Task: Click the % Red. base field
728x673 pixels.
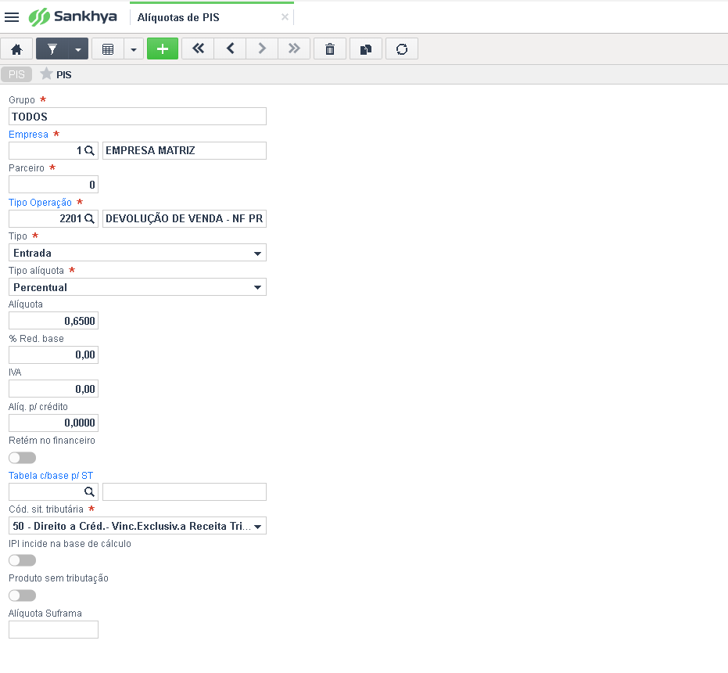Action: [53, 354]
